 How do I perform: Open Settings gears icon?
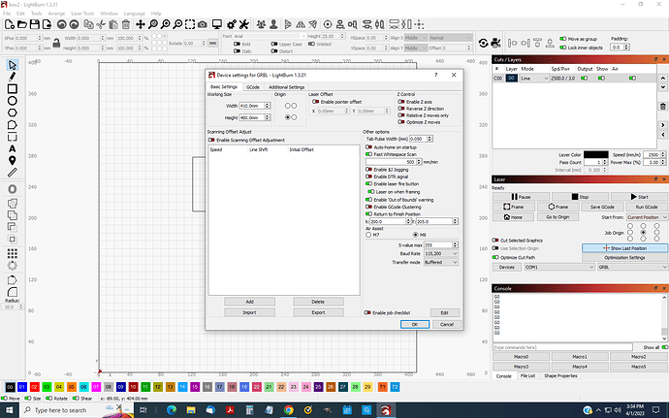click(232, 25)
